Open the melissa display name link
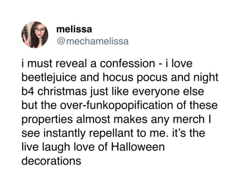The width and height of the screenshot is (241, 189). [x=74, y=29]
